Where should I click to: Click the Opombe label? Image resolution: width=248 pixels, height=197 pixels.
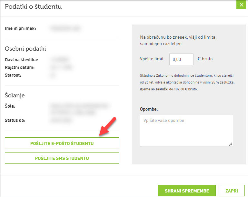tap(149, 109)
